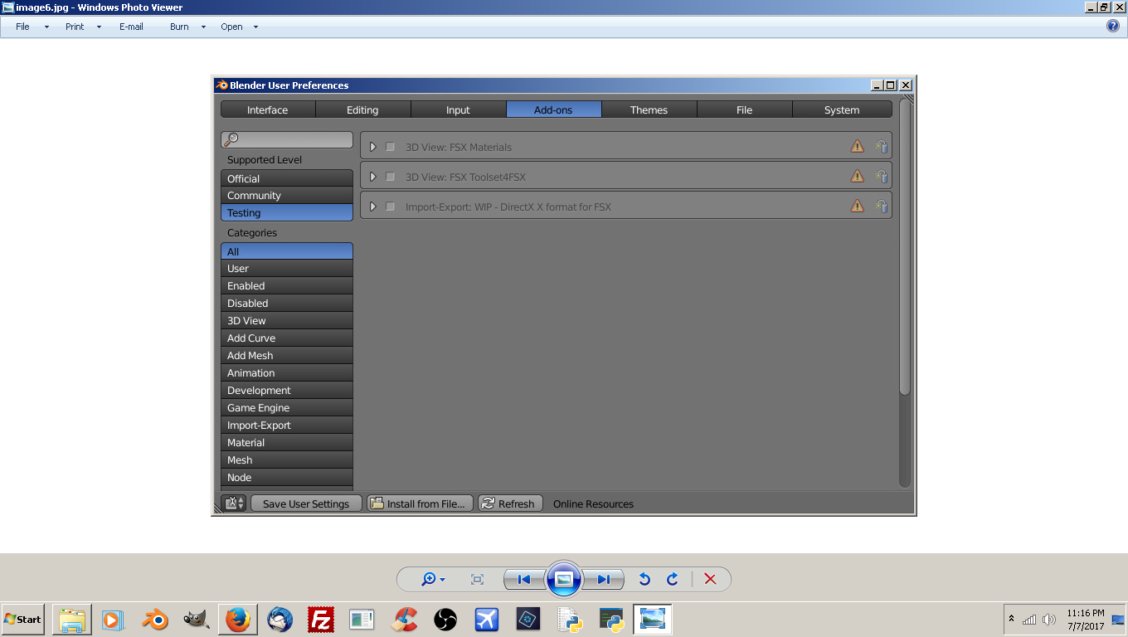Viewport: 1128px width, 637px height.
Task: Open the File menu in Photo Viewer
Action: coord(32,27)
